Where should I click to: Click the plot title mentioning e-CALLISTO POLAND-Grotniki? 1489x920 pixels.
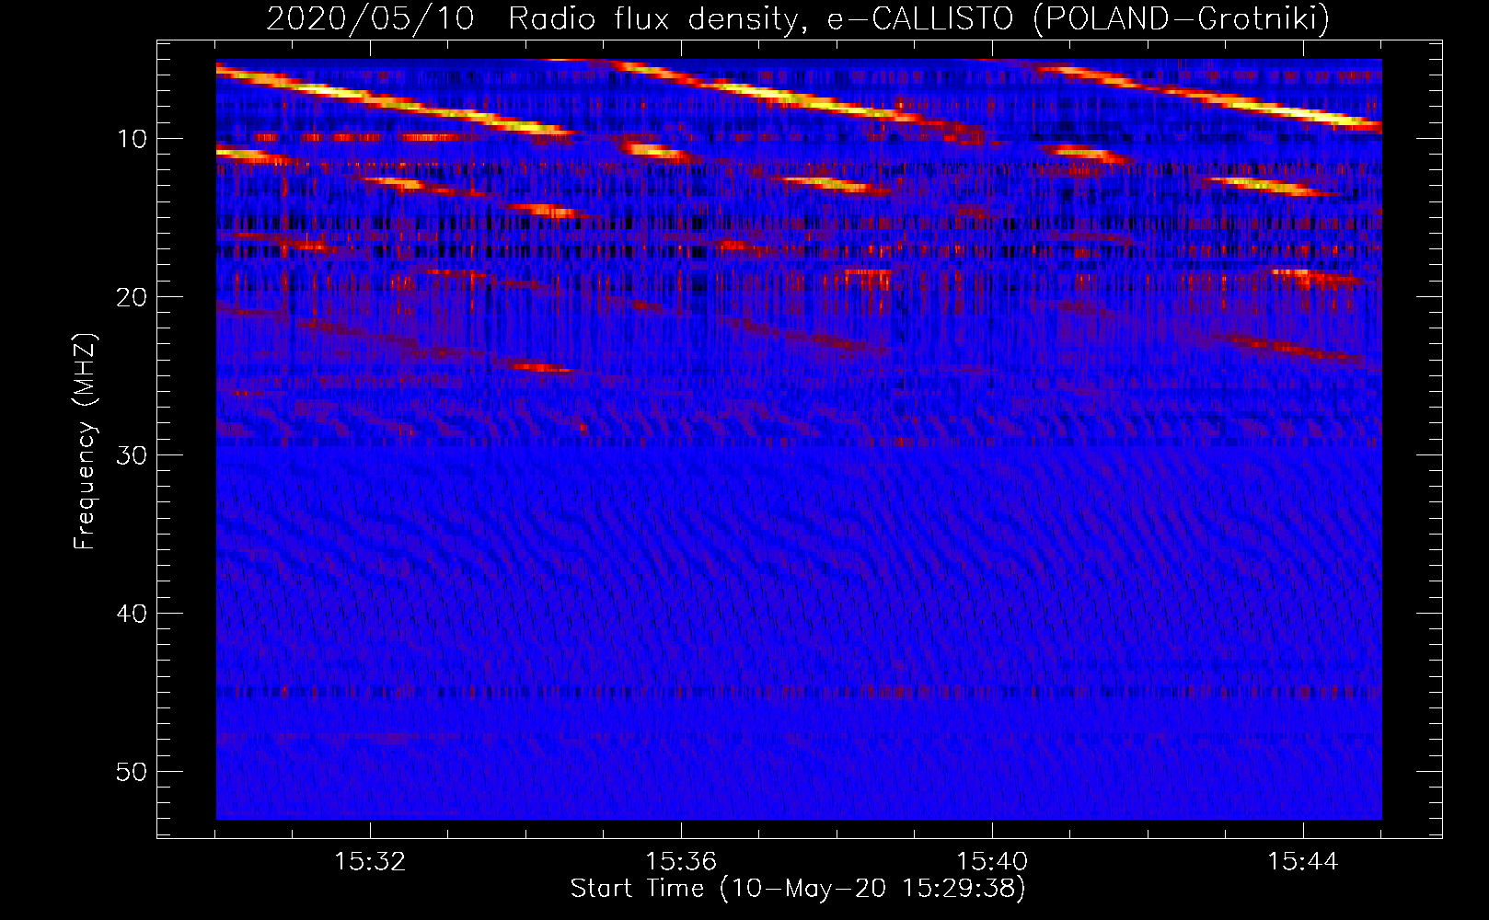(798, 18)
